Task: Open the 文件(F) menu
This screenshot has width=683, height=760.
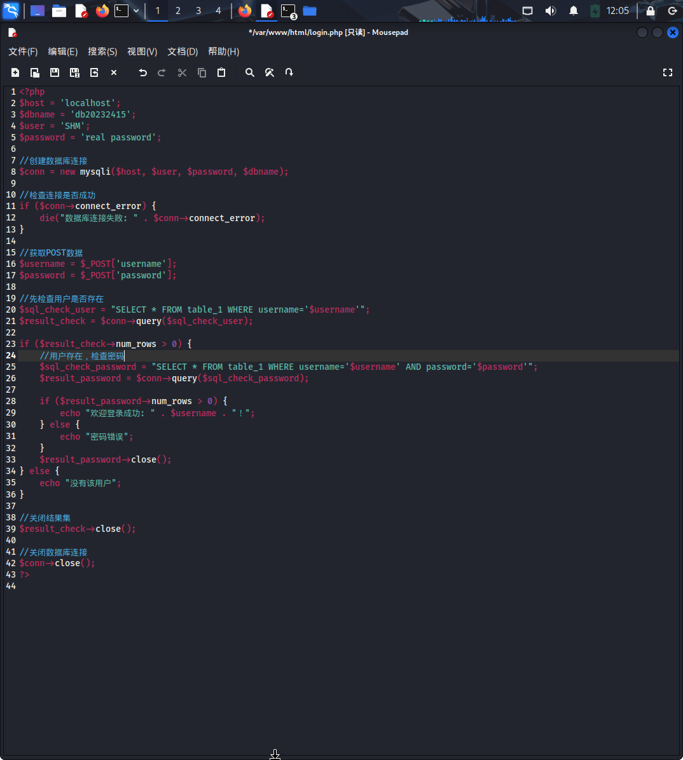Action: pos(23,51)
